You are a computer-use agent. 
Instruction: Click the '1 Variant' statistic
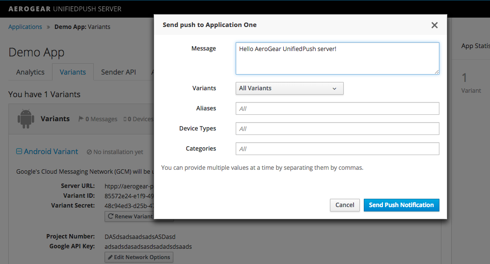(x=471, y=83)
